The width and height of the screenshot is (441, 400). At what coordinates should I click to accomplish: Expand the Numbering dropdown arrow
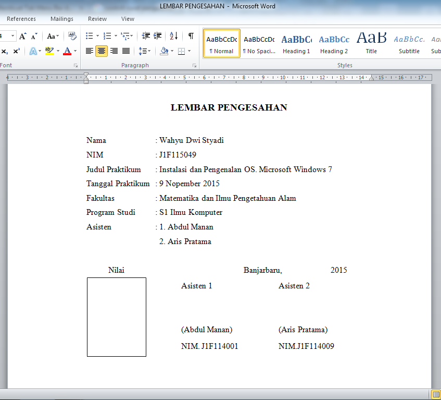point(116,36)
